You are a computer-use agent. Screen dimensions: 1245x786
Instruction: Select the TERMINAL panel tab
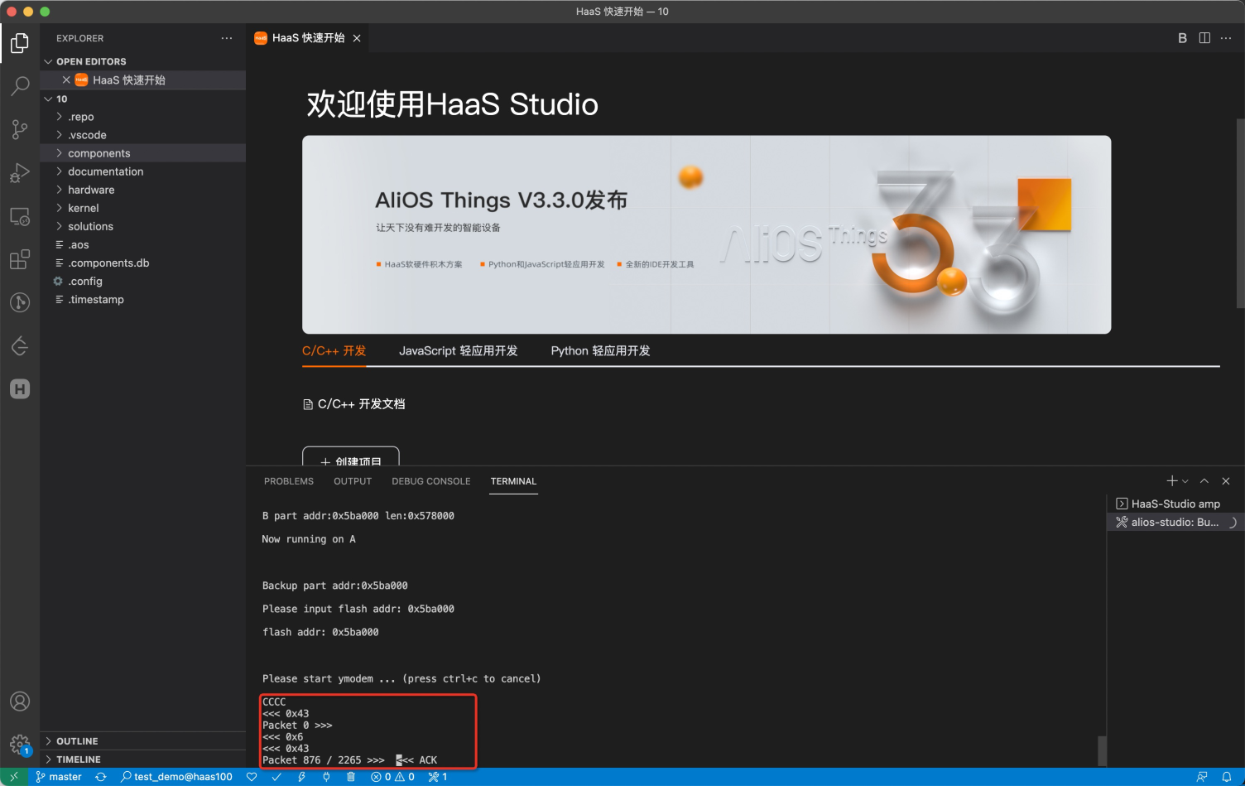(513, 481)
